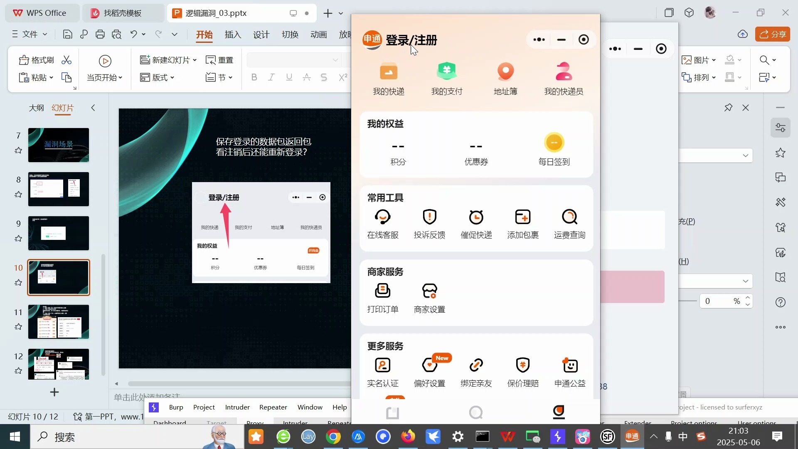Open 我的快递 in the STO app

point(388,79)
